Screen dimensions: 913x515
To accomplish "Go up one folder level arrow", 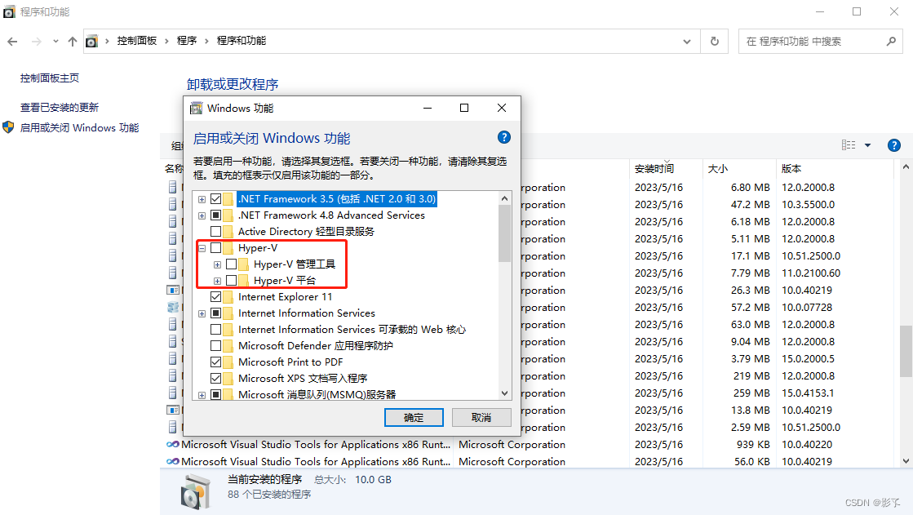I will [72, 42].
